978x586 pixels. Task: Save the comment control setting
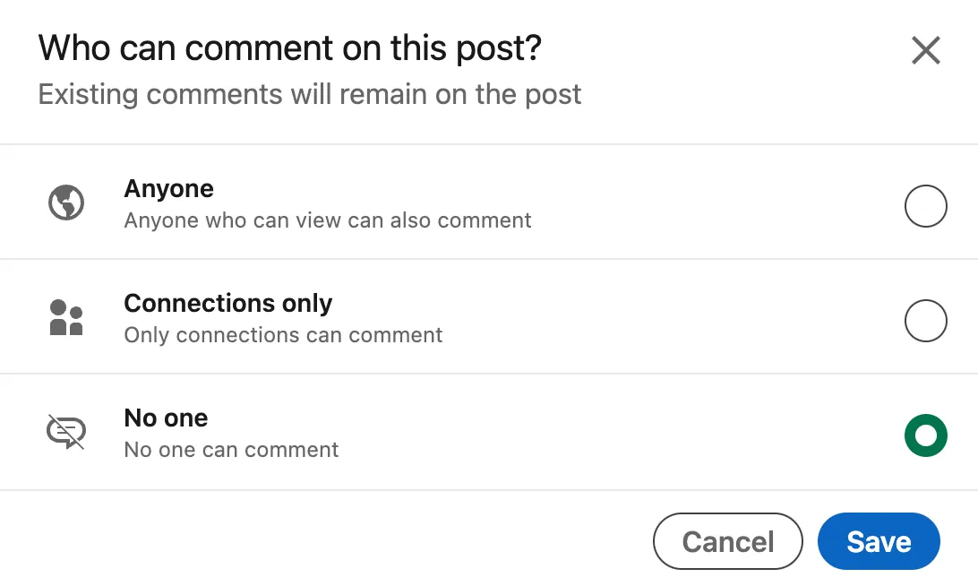[878, 541]
